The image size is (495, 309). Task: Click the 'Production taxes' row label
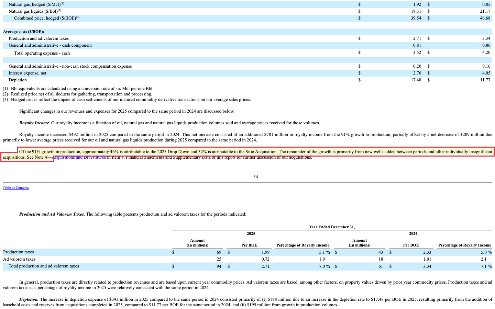click(x=19, y=252)
